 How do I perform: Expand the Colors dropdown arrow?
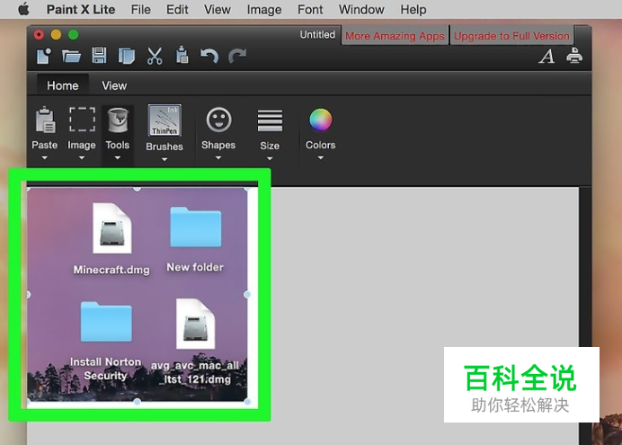click(321, 158)
